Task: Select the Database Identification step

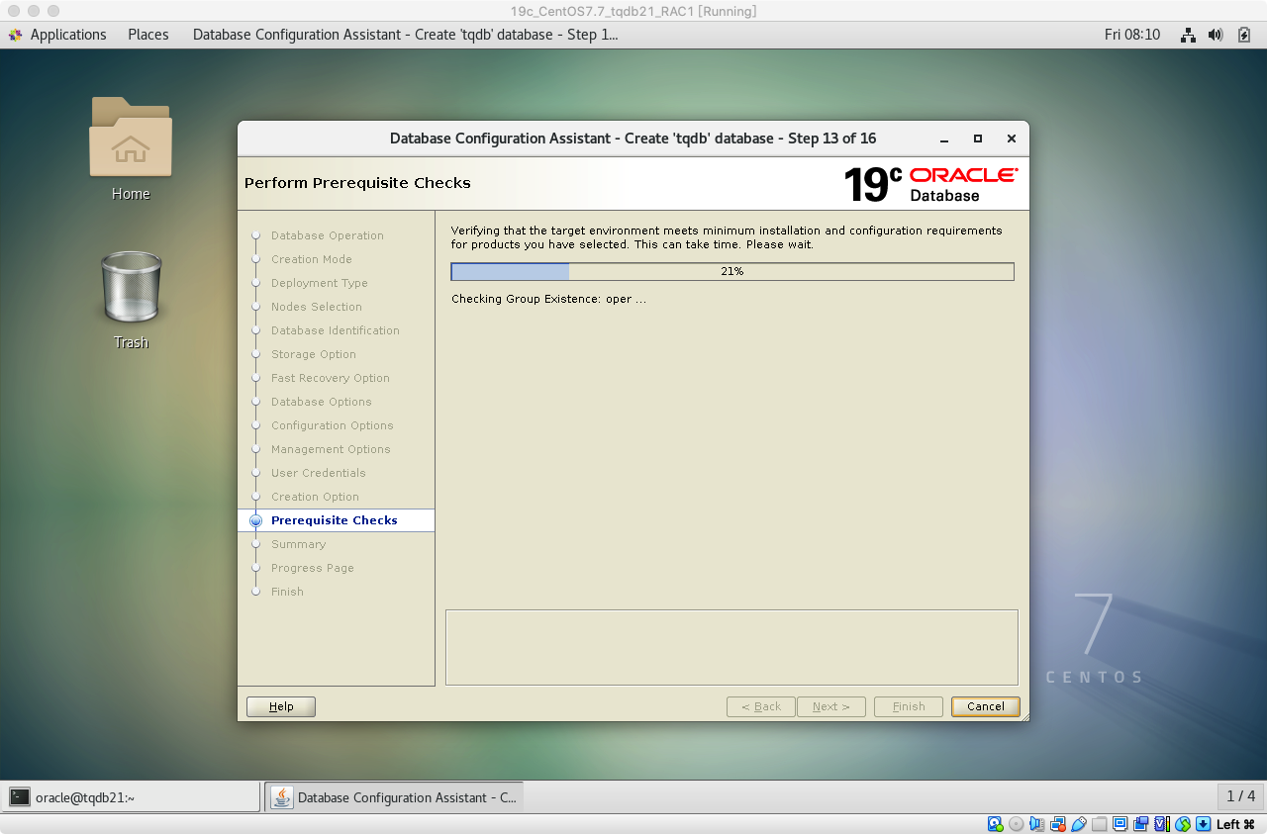Action: (x=336, y=330)
